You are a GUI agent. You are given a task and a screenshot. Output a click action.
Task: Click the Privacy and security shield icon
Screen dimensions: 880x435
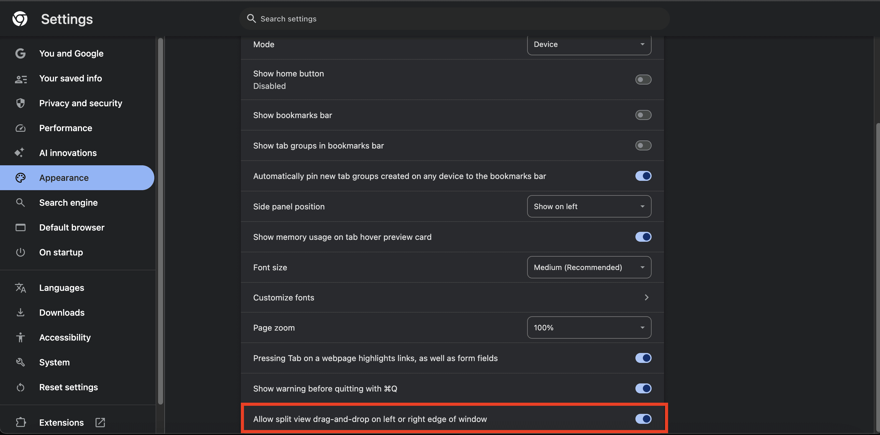click(21, 103)
